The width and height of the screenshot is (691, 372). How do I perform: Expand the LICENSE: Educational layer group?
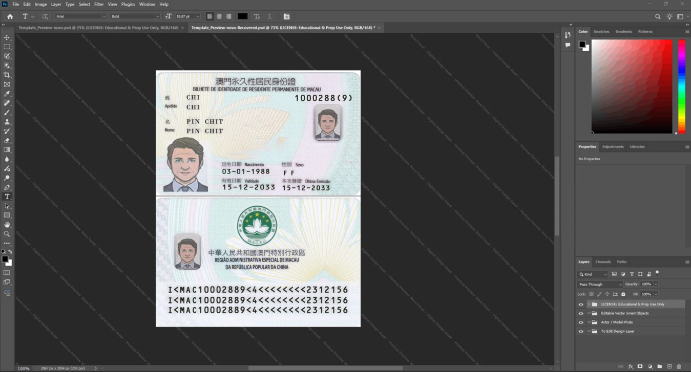tap(589, 304)
